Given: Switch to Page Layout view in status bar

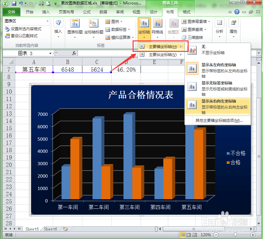Looking at the screenshot, I should click(189, 235).
